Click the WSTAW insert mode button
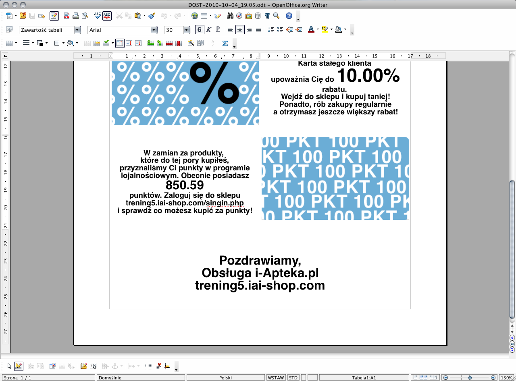 276,378
